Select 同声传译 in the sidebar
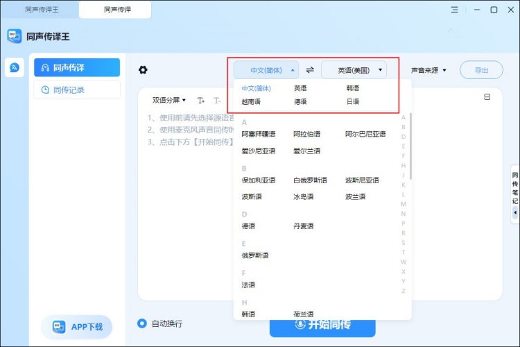This screenshot has width=520, height=347. click(x=77, y=68)
